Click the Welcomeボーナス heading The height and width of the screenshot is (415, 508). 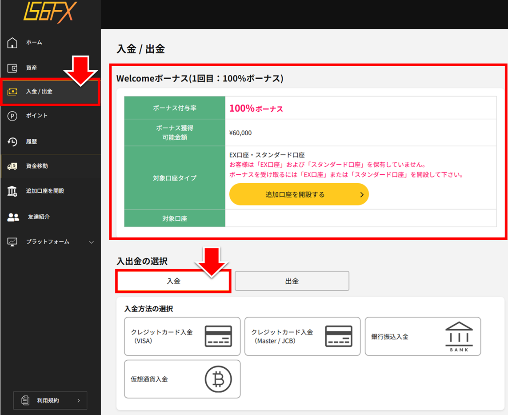pyautogui.click(x=200, y=78)
